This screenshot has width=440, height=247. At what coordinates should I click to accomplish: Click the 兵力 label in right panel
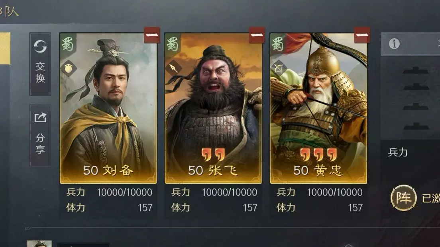398,152
